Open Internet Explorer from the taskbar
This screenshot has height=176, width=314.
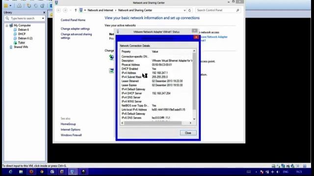tap(10, 172)
